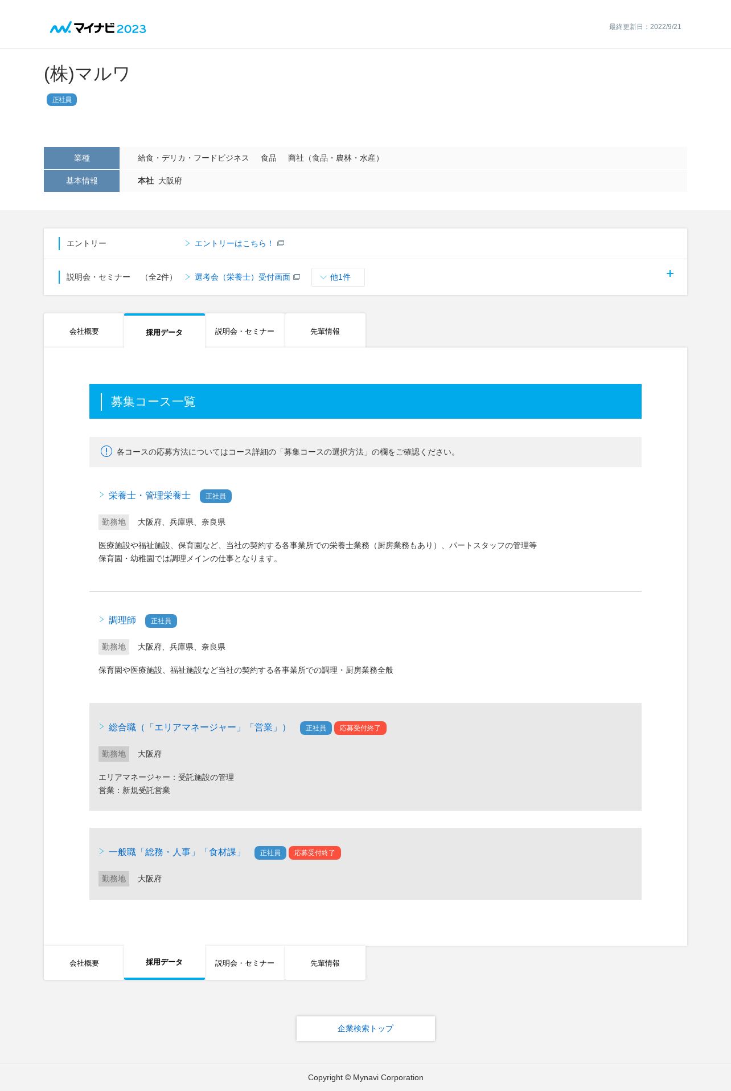The height and width of the screenshot is (1091, 731).
Task: Select the bottom 採用データ tab
Action: point(165,962)
